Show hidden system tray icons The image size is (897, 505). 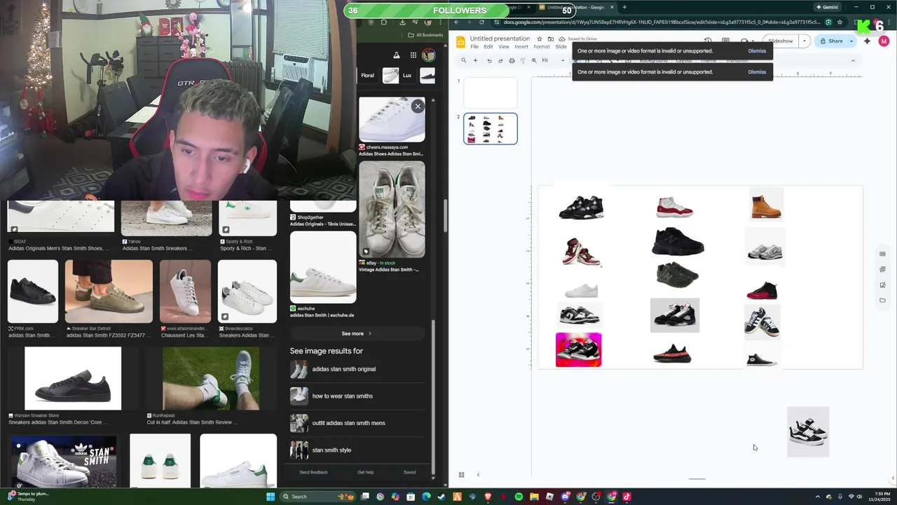click(x=817, y=497)
